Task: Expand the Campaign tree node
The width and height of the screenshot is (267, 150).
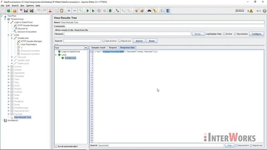Action: click(8, 76)
